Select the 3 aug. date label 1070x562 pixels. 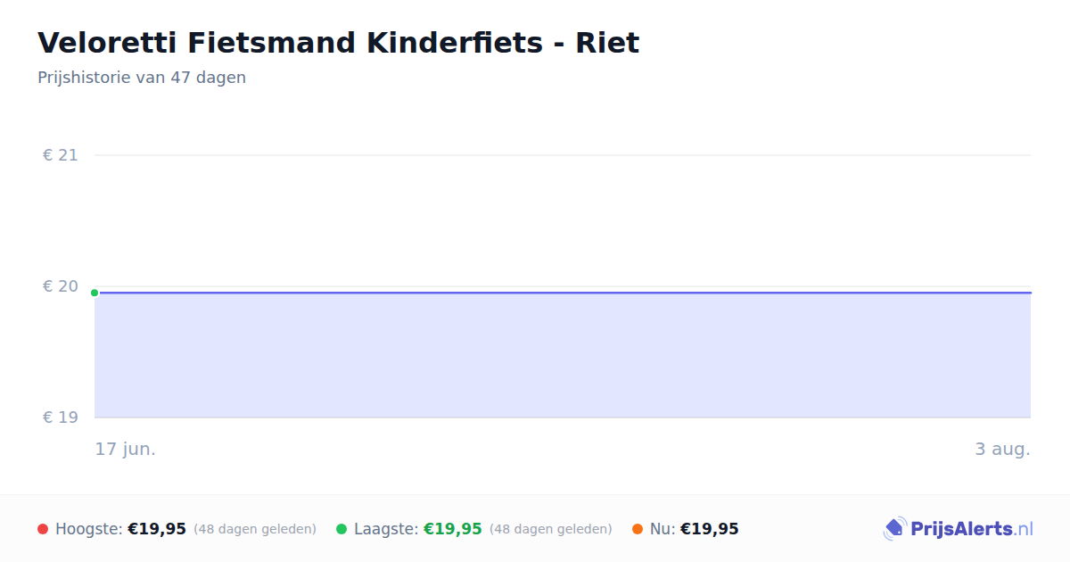point(1002,450)
